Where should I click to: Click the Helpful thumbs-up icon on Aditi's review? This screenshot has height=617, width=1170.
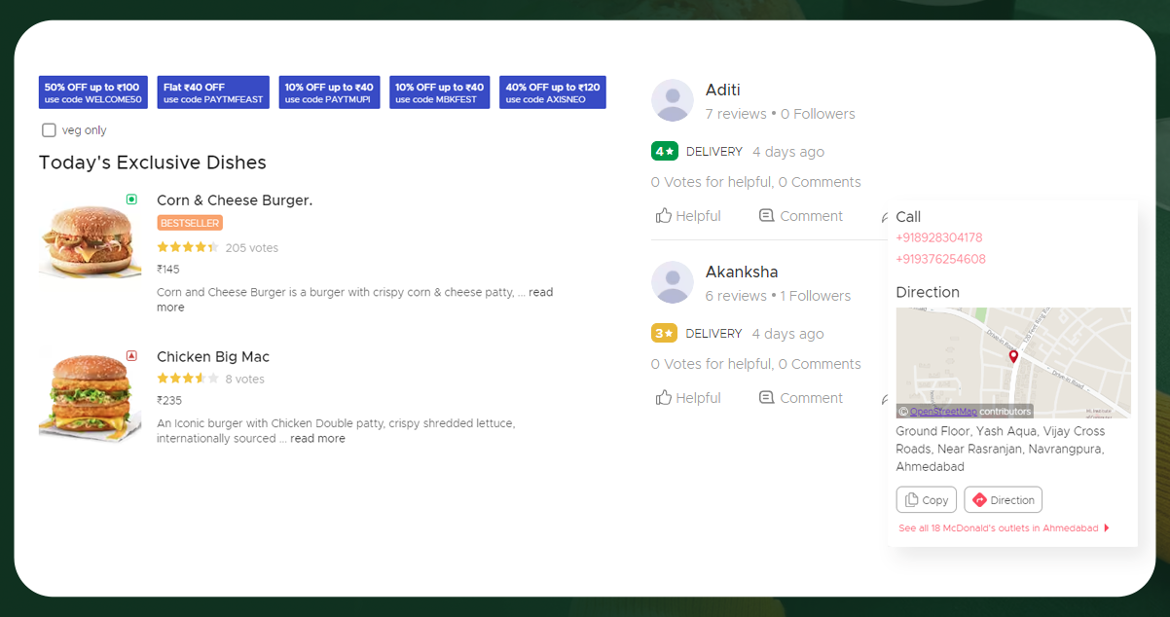pos(666,215)
